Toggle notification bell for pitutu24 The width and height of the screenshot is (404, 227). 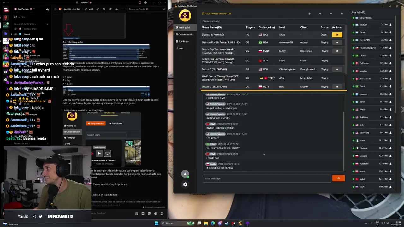point(390,25)
